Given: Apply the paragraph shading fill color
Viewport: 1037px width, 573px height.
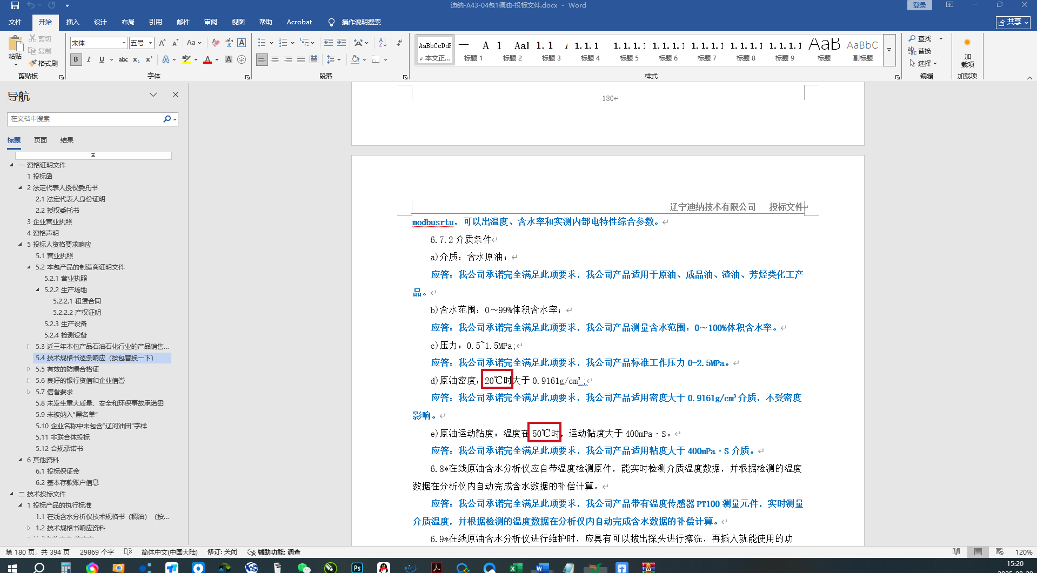Looking at the screenshot, I should point(355,59).
